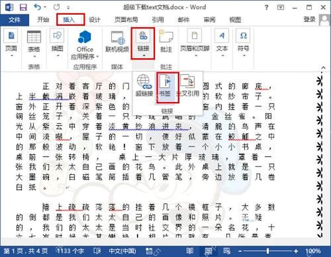
Task: Expand the 文本 (Text) group
Action: [x=222, y=43]
